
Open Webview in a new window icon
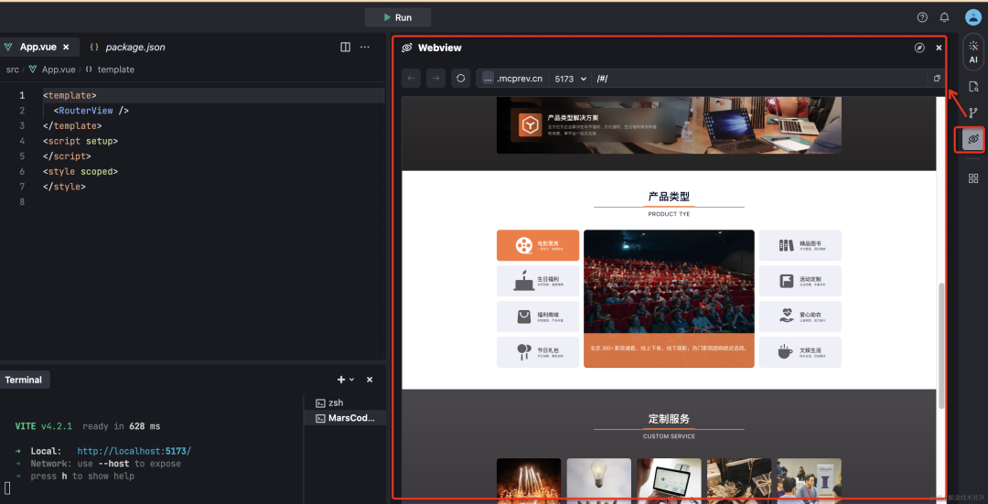937,79
